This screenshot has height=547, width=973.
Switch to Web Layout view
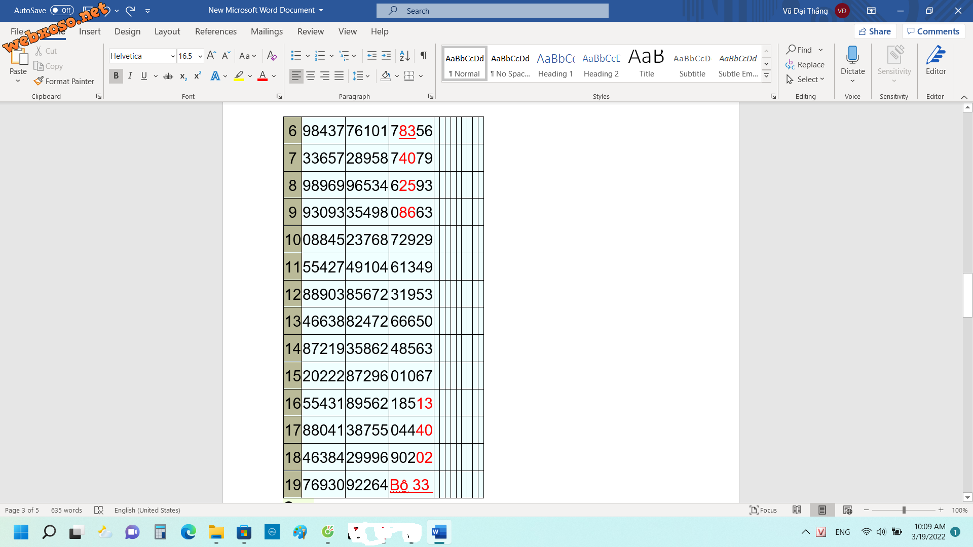tap(847, 510)
